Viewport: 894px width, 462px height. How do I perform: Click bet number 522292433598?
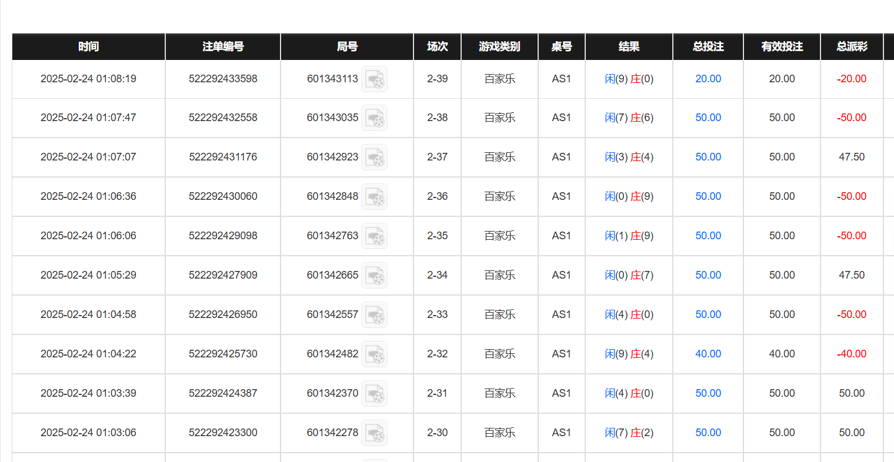tap(223, 79)
